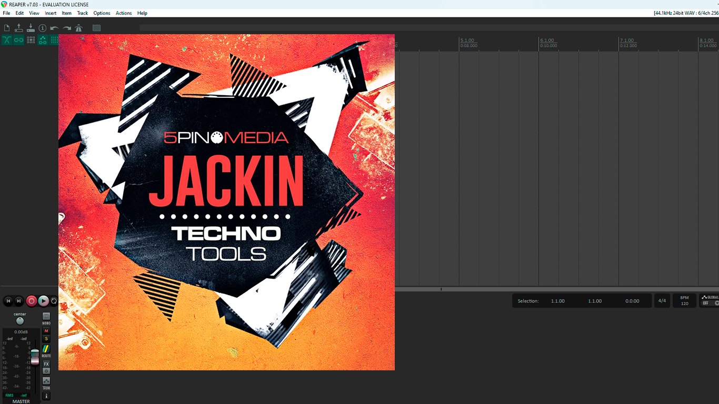
Task: Click the dotted rectangle toolbar icon
Action: point(97,28)
